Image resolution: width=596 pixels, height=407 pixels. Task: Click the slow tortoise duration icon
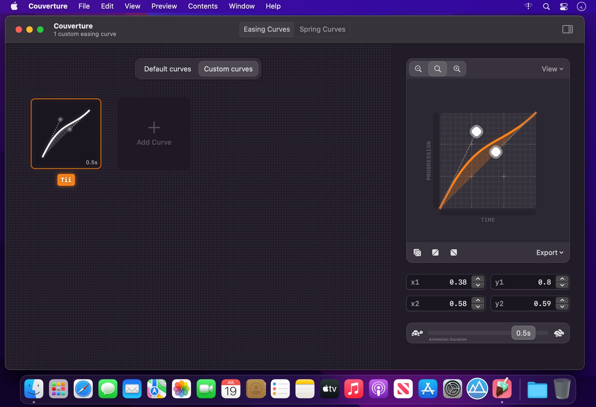417,333
